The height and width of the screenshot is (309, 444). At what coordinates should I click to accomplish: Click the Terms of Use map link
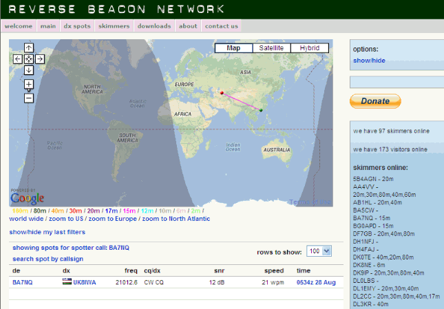coord(310,202)
